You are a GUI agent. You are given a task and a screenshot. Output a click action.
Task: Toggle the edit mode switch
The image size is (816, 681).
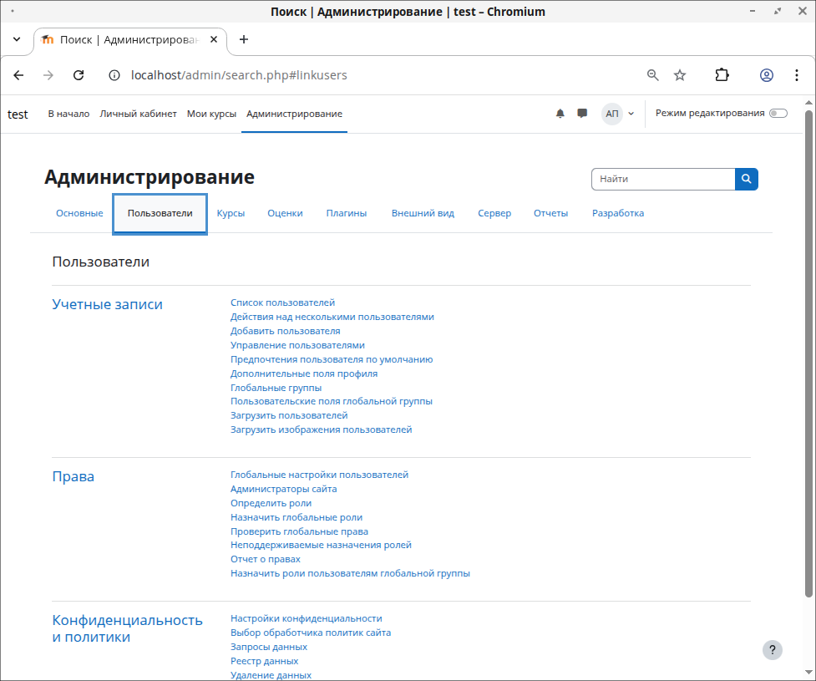[778, 114]
